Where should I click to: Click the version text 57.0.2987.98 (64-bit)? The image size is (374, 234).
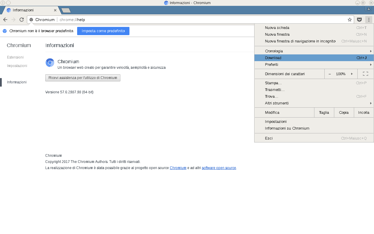point(69,92)
